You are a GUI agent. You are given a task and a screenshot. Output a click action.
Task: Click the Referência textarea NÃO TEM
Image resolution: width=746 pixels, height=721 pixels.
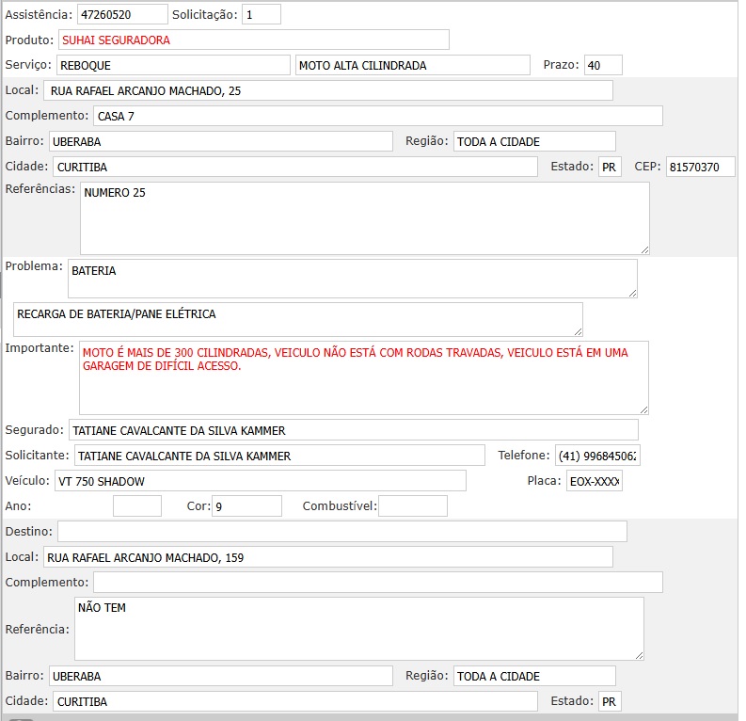(359, 629)
